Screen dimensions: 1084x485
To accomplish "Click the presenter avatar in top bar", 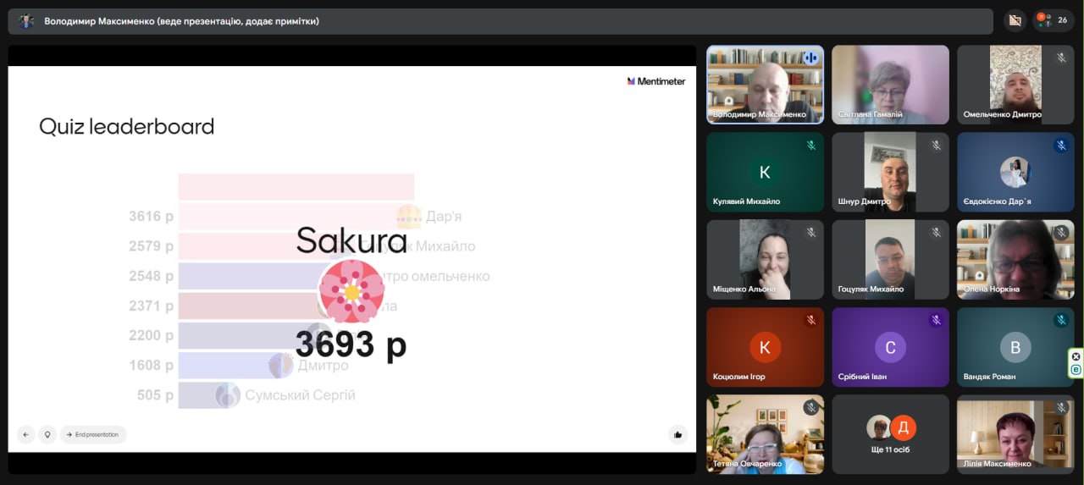I will click(26, 21).
